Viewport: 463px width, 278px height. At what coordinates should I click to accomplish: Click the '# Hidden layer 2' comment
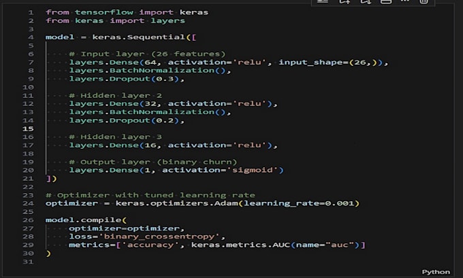click(115, 96)
